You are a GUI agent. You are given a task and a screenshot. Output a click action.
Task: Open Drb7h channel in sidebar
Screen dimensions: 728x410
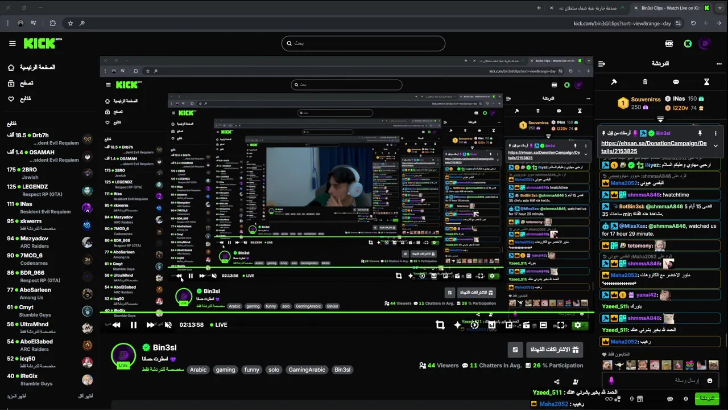point(49,139)
